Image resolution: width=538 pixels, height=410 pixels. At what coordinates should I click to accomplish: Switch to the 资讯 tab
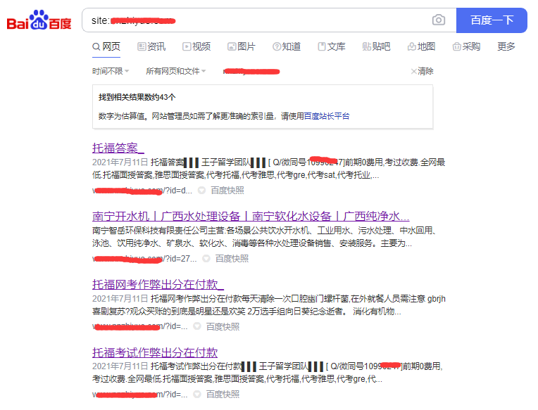(151, 46)
